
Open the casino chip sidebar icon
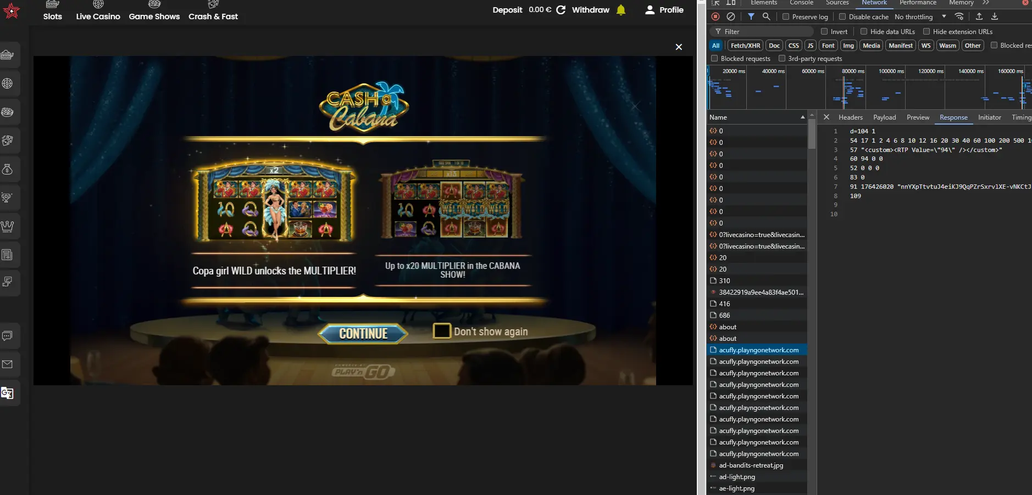[8, 83]
